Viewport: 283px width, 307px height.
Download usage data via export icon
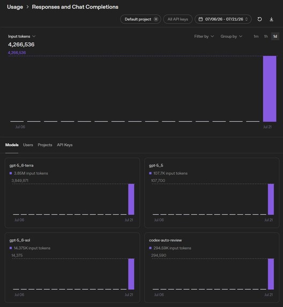pyautogui.click(x=271, y=19)
